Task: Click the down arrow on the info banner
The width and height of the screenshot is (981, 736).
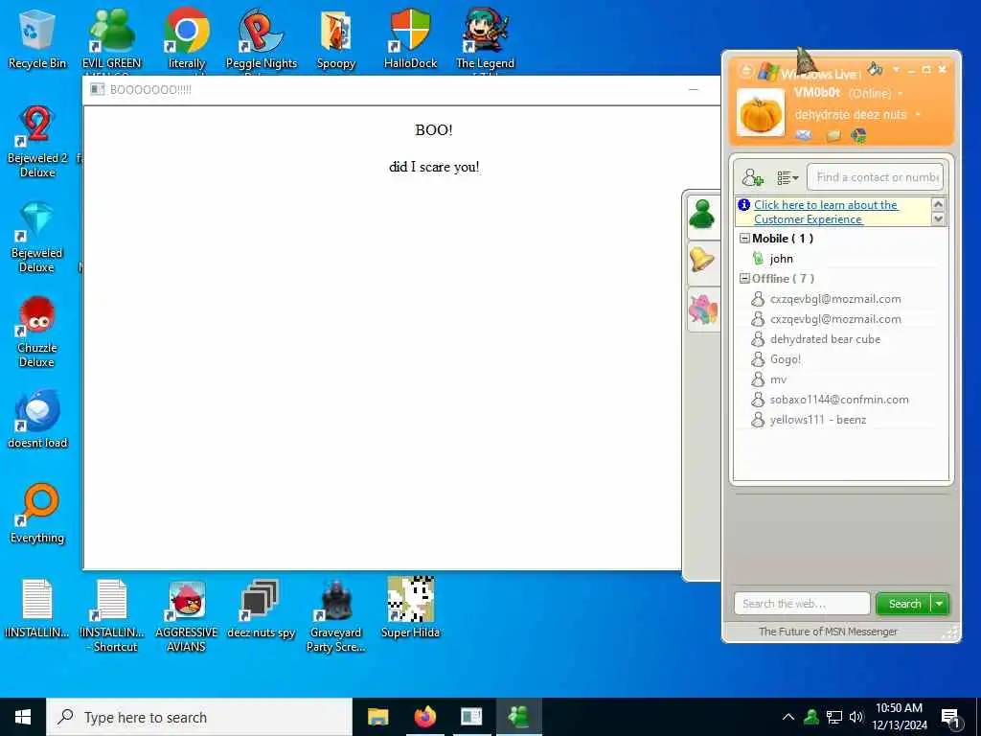Action: [938, 218]
